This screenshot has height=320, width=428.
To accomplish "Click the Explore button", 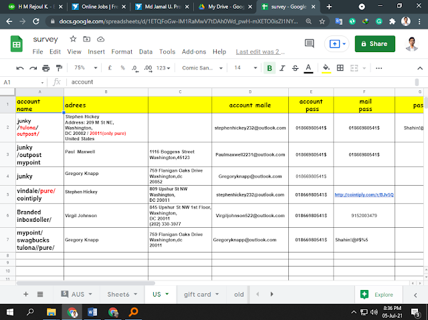I will coord(379,295).
